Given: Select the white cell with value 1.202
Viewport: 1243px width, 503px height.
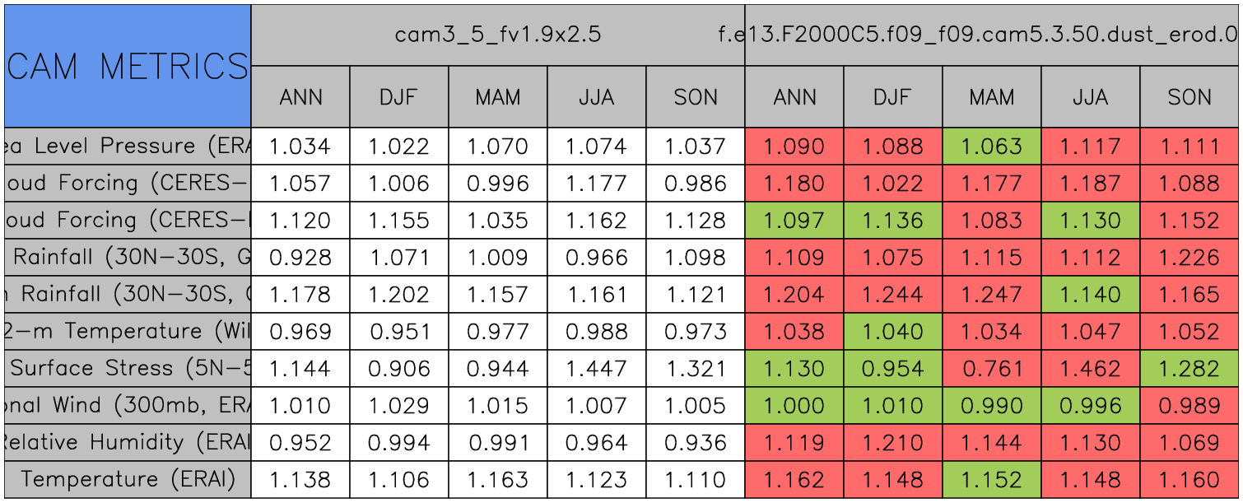Looking at the screenshot, I should tap(399, 295).
